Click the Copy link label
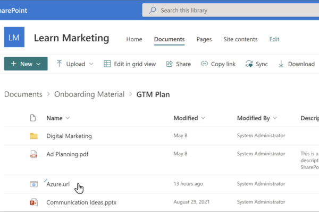This screenshot has width=319, height=212. click(223, 64)
